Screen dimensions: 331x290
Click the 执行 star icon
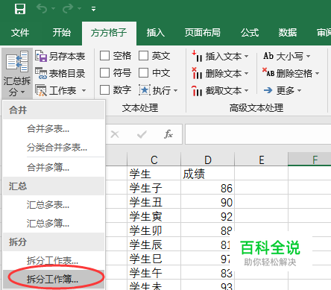point(145,90)
